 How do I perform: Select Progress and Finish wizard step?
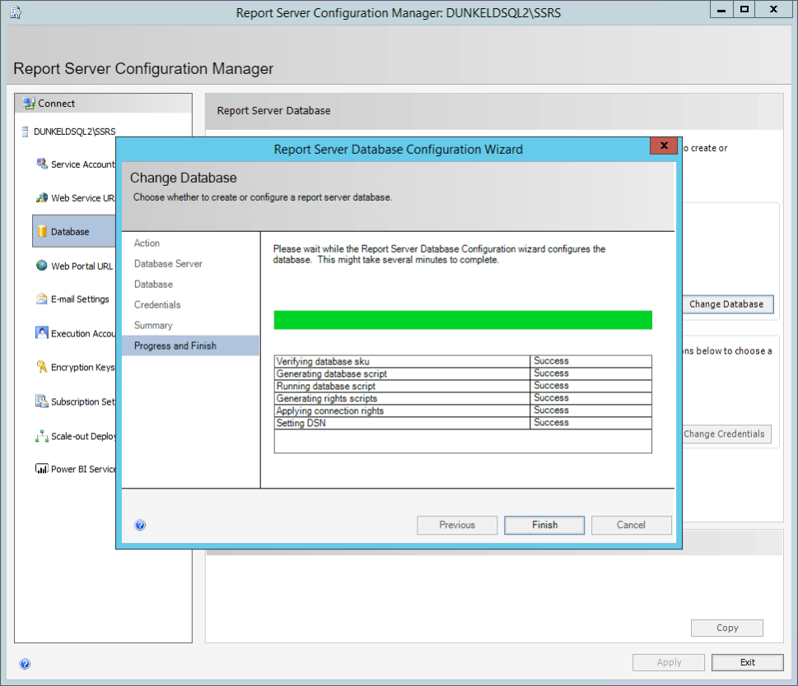175,346
